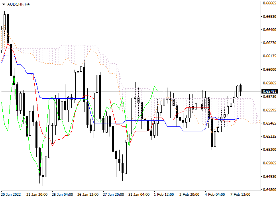Click the 0.66135 price axis label

click(269, 56)
